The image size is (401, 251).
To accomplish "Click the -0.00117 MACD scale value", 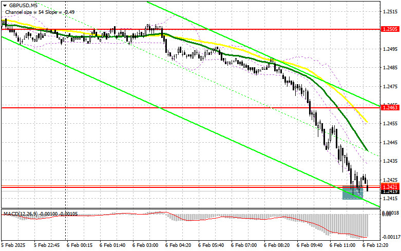I will 391,237.
